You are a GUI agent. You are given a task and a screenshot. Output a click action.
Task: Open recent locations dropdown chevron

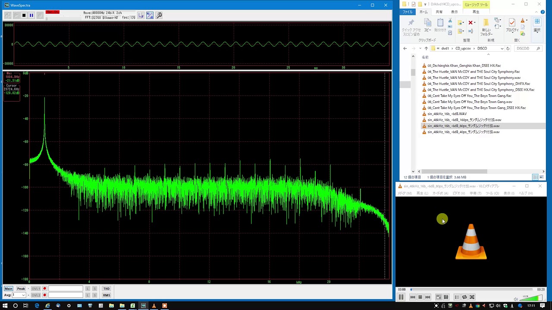pyautogui.click(x=420, y=48)
